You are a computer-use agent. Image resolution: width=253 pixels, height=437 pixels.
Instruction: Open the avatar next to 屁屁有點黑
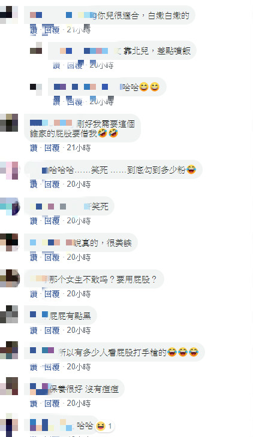(9, 314)
